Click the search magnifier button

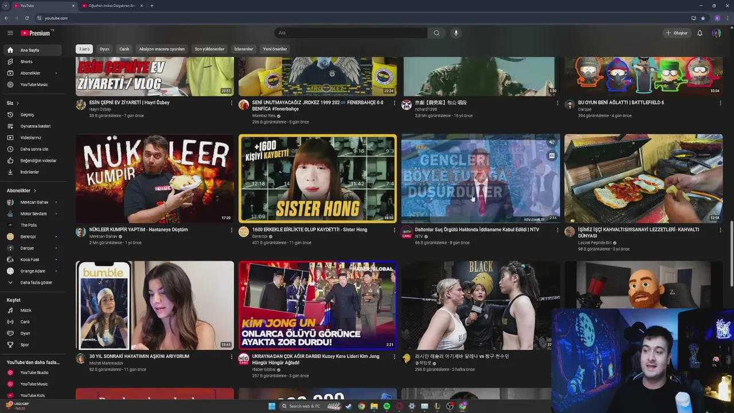(436, 33)
